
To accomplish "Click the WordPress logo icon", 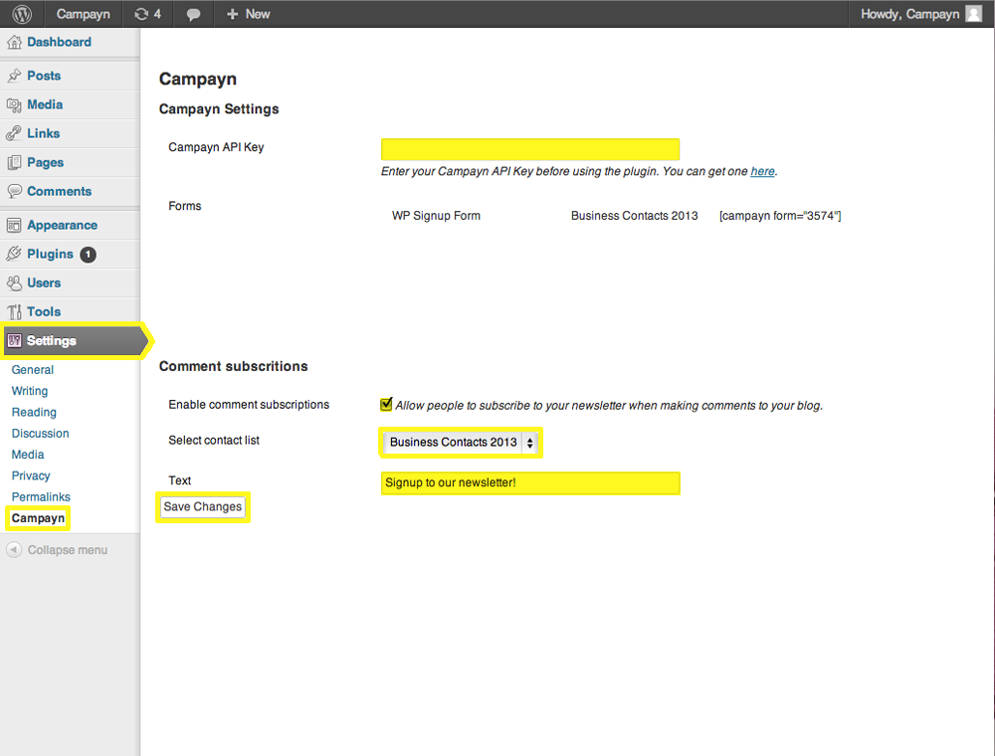I will pos(22,14).
